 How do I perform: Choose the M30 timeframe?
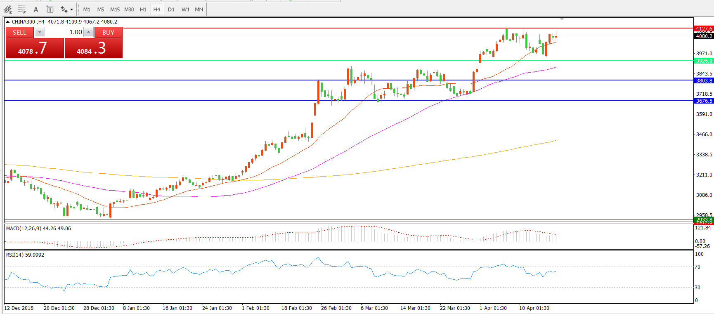click(129, 9)
